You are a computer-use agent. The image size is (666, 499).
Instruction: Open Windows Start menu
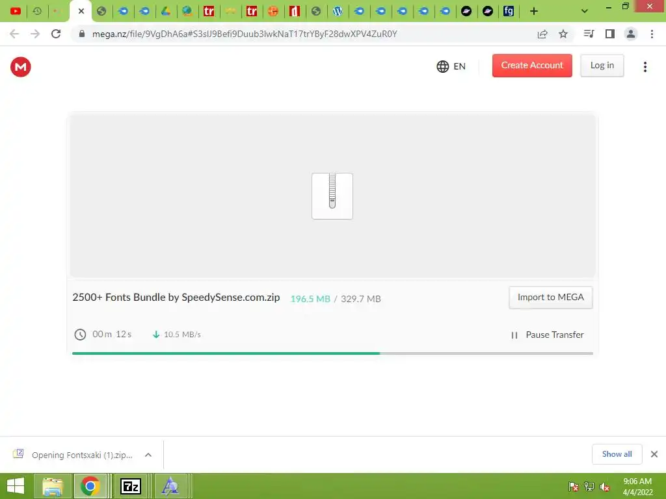[x=16, y=486]
